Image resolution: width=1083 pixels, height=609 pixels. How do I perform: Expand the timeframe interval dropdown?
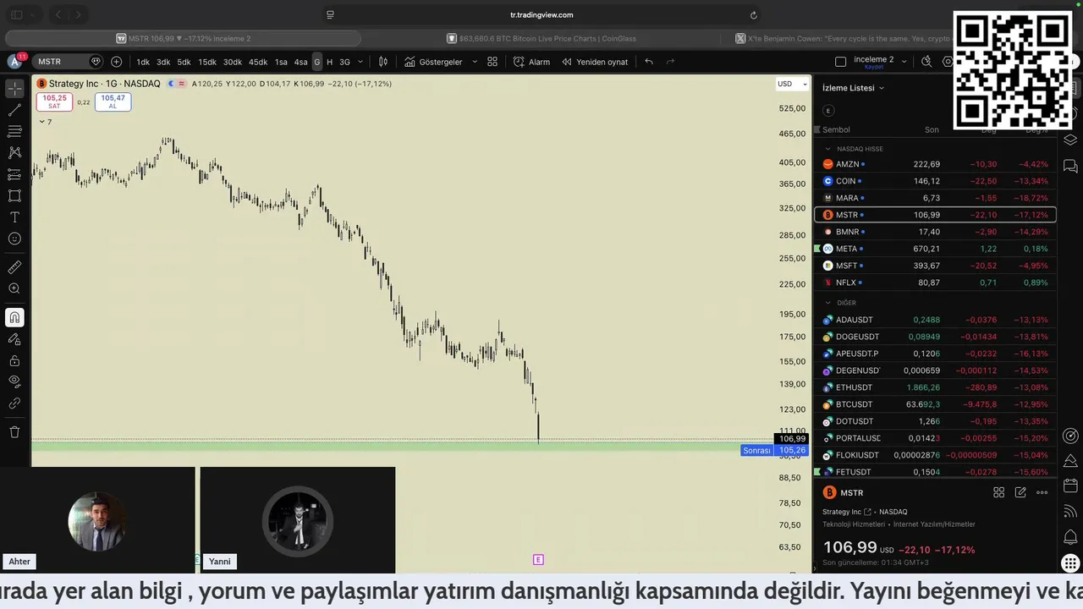pos(360,62)
